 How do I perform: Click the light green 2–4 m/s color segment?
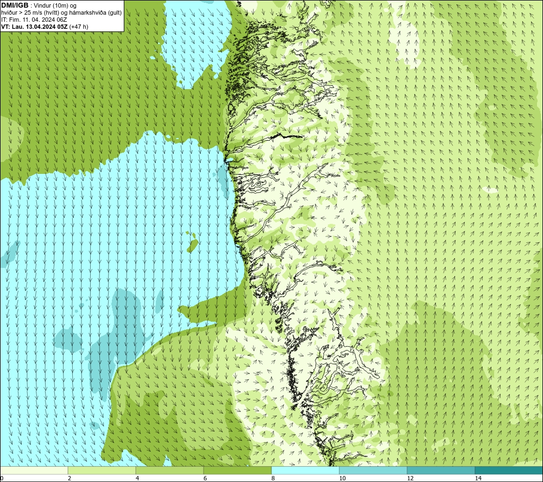(102, 470)
